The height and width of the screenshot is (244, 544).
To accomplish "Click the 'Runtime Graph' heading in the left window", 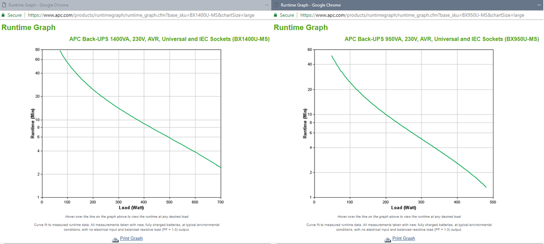I will coord(28,28).
